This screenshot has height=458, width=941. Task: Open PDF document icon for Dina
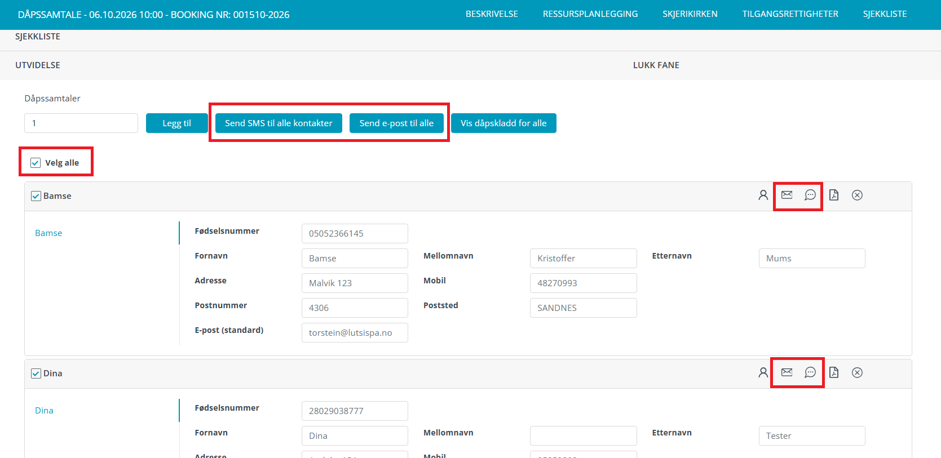tap(834, 372)
